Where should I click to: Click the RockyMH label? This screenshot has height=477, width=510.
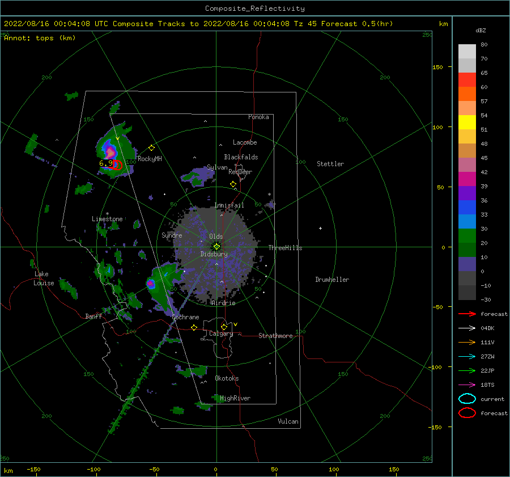(150, 159)
